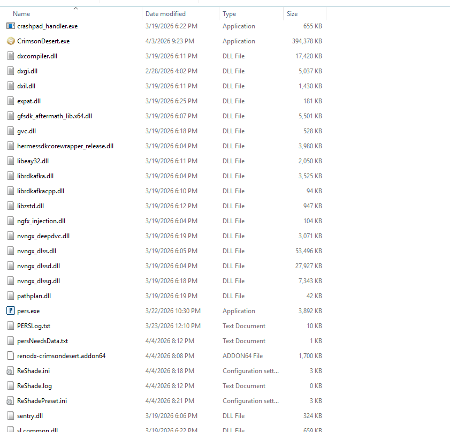The width and height of the screenshot is (450, 432).
Task: Click the dxcompiler.dll file icon
Action: coord(11,56)
